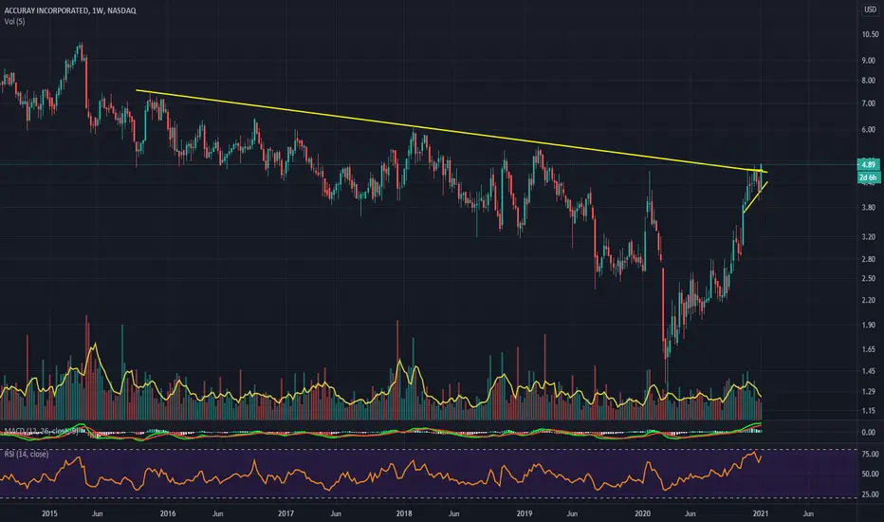
Task: Click the MACD 0.00 axis label
Action: (x=869, y=432)
